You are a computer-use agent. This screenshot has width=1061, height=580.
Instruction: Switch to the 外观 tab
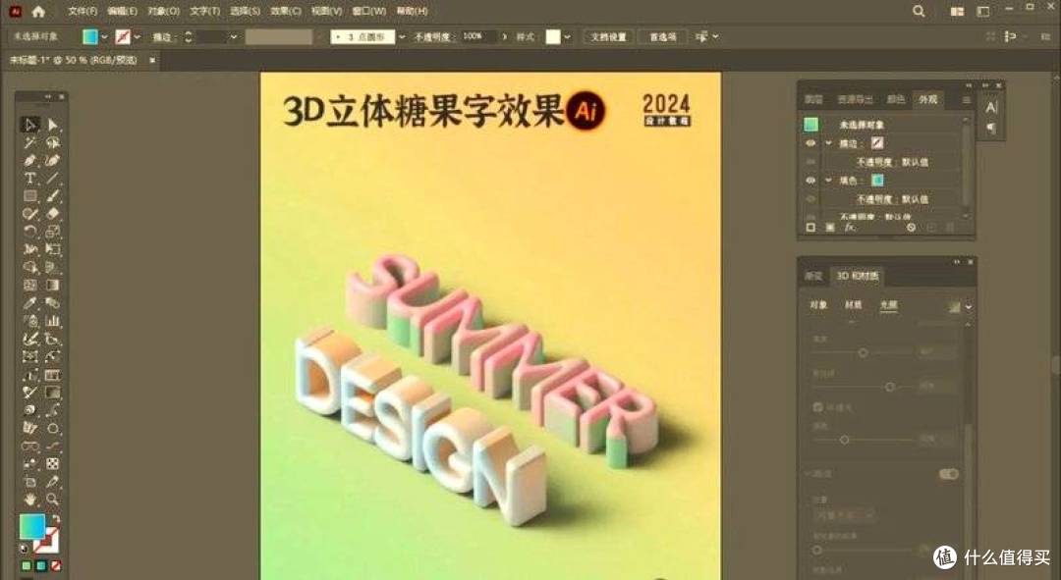click(x=927, y=99)
